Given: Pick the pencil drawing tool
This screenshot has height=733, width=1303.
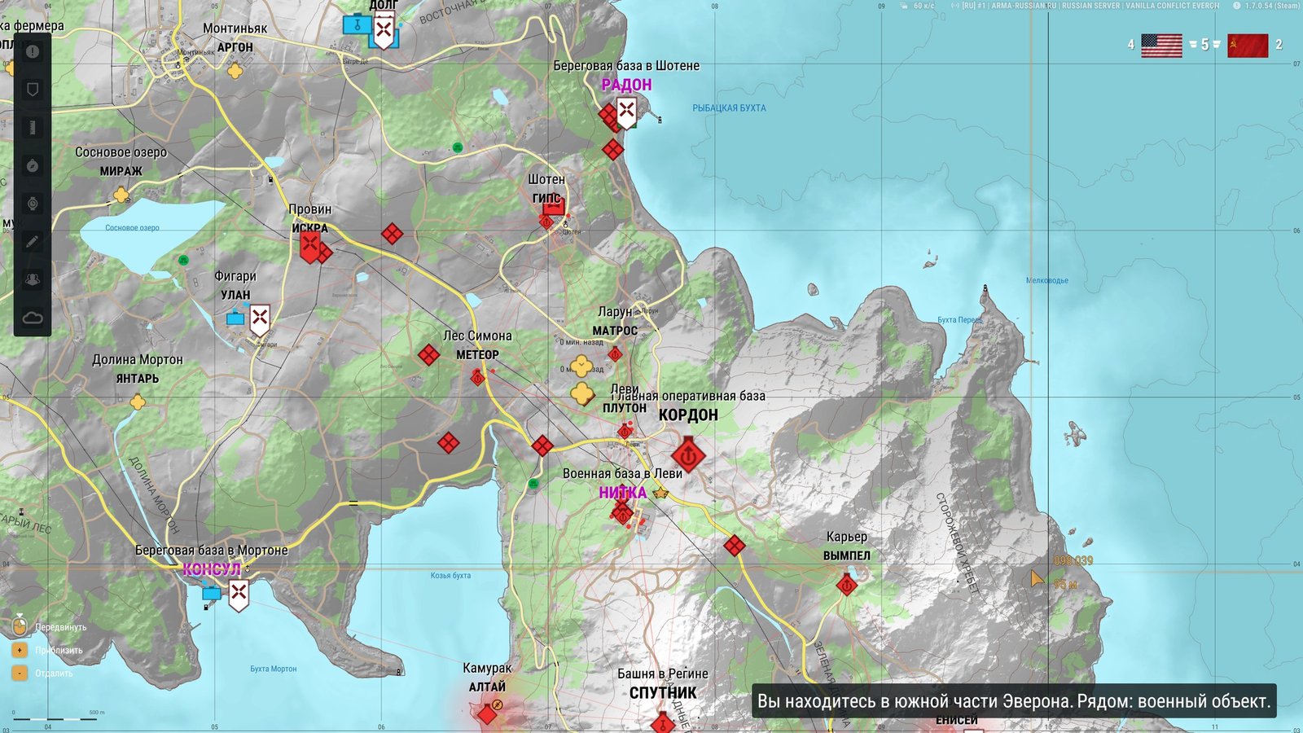Looking at the screenshot, I should [33, 242].
